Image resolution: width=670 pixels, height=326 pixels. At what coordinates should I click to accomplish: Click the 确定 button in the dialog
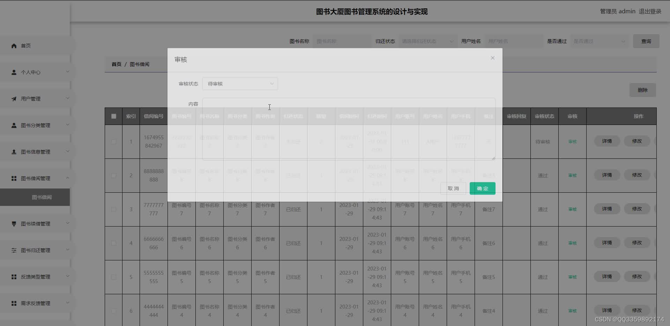[482, 188]
